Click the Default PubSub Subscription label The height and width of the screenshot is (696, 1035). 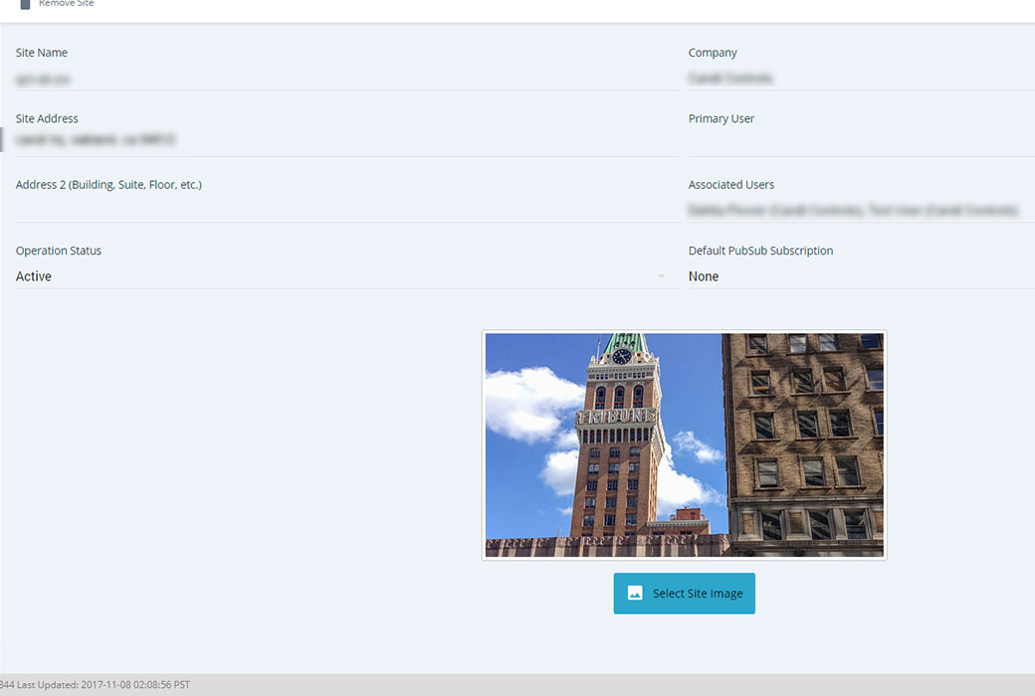(760, 251)
